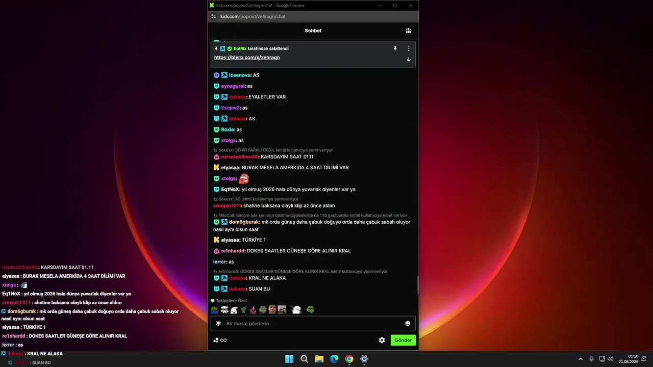The width and height of the screenshot is (653, 367).
Task: Open chat settings gear
Action: pyautogui.click(x=382, y=340)
